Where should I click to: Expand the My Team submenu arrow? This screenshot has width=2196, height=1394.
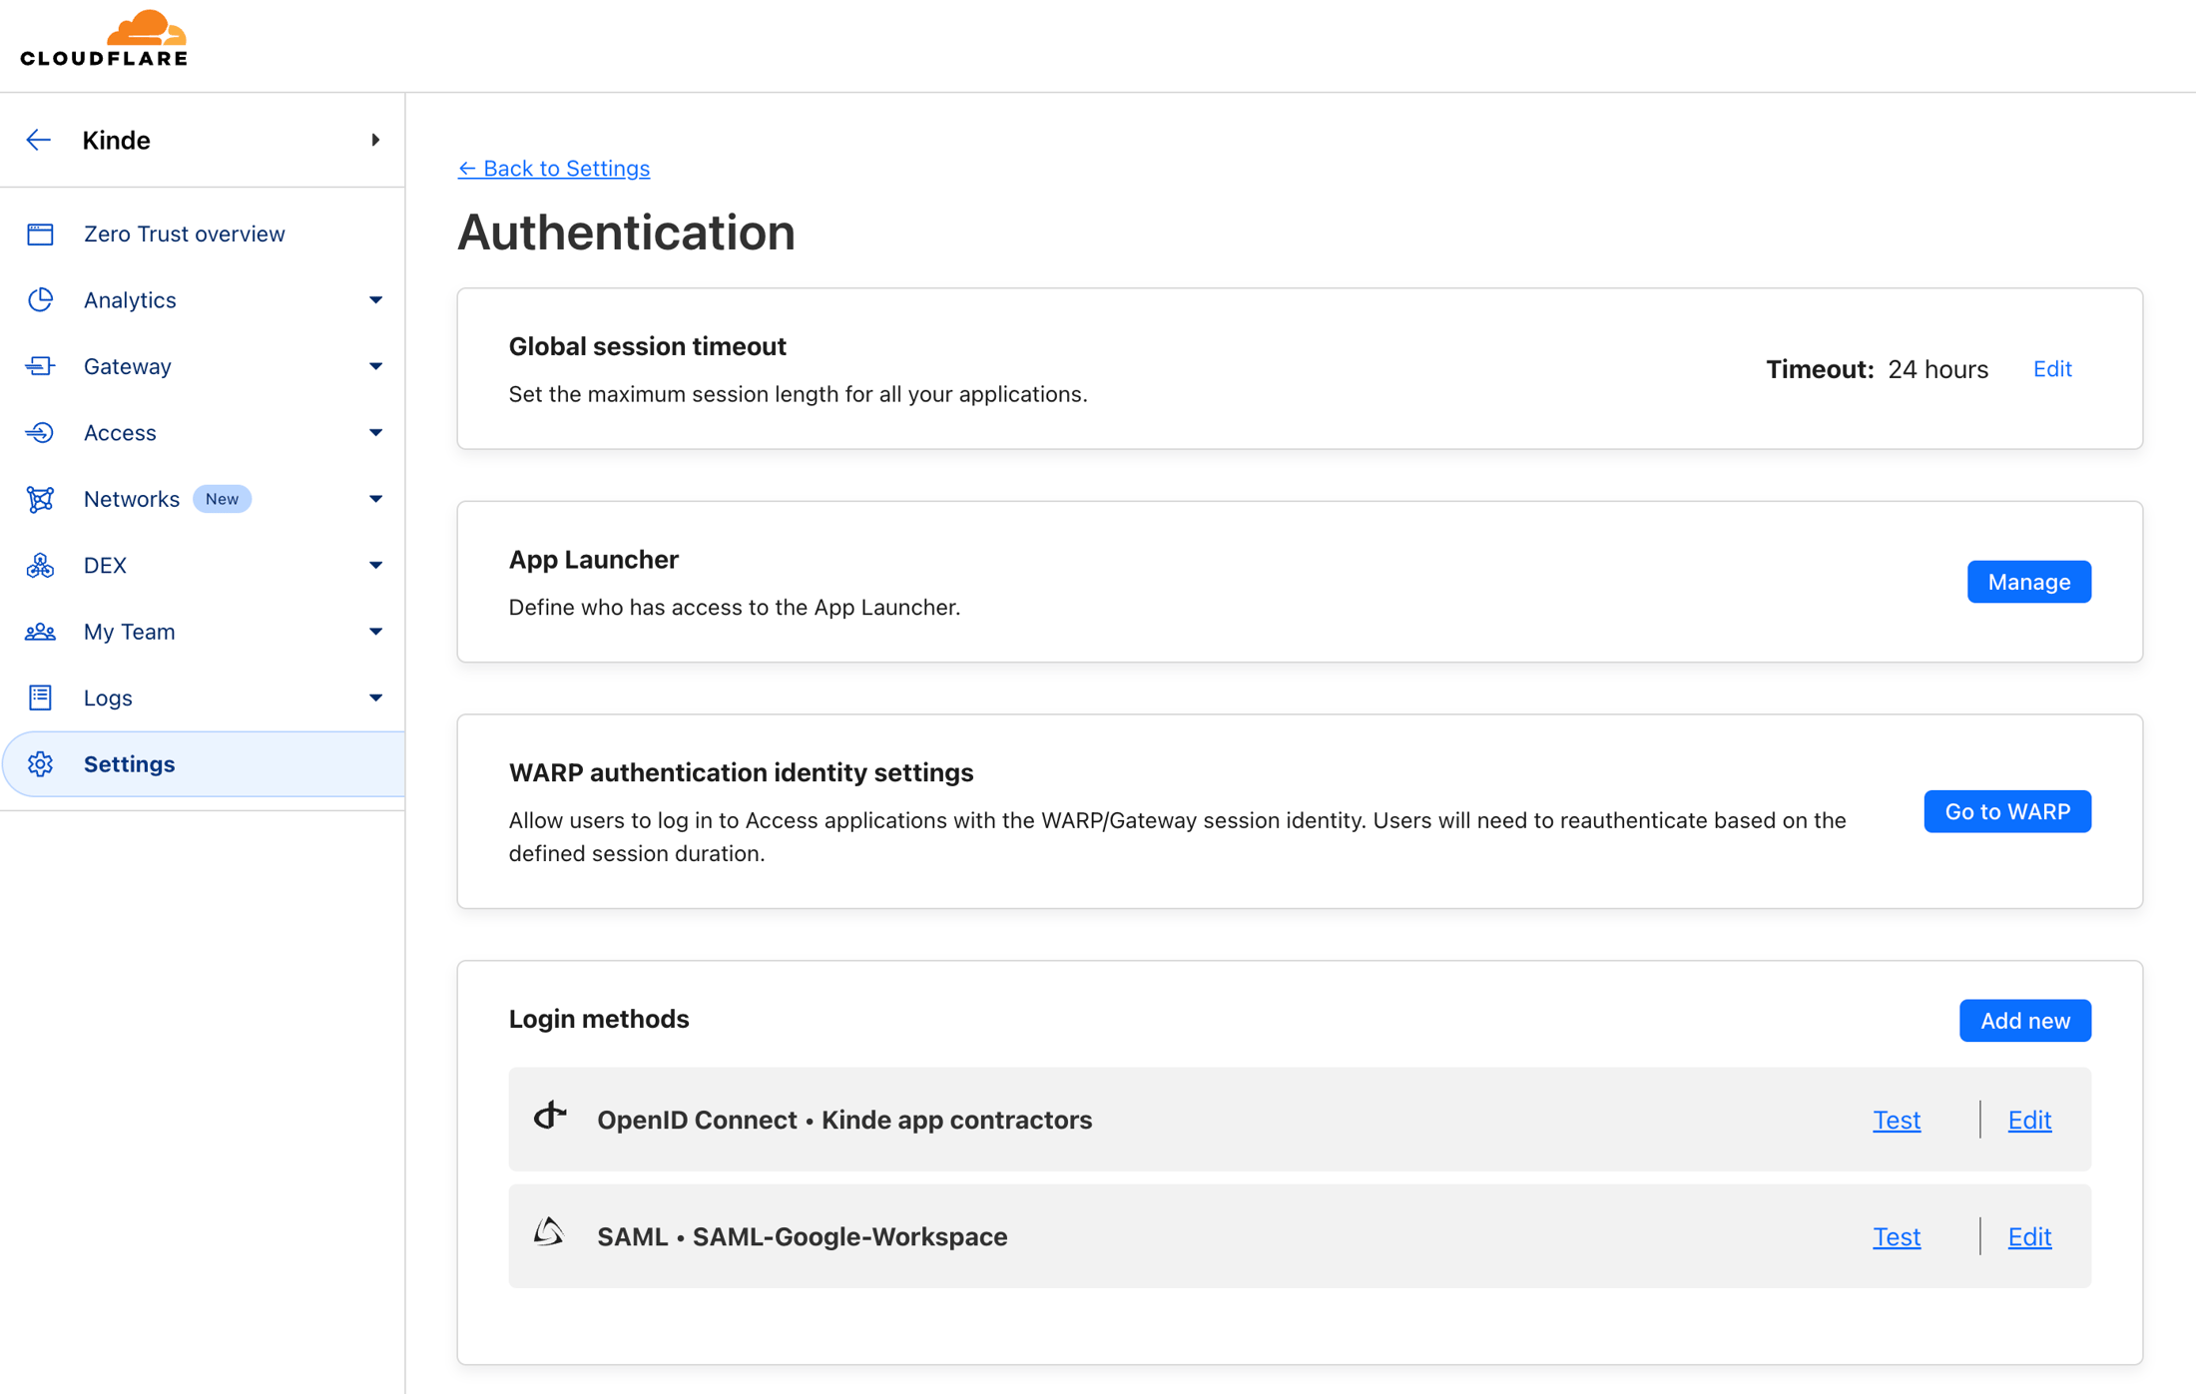tap(375, 632)
